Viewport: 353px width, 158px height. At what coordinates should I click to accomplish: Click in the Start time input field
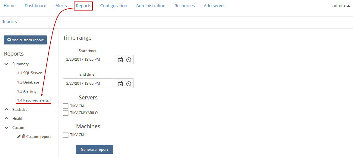(x=89, y=60)
